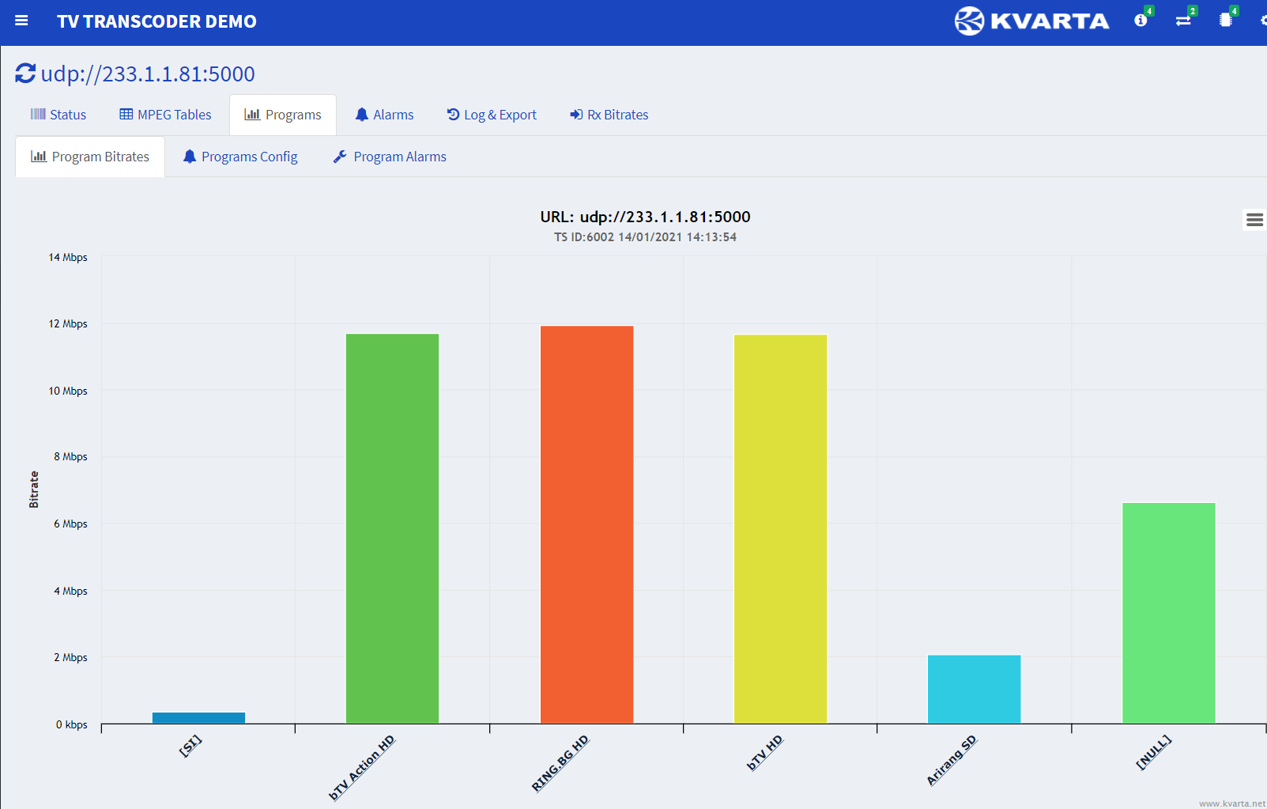Open the info notifications icon
This screenshot has height=809, width=1267.
click(x=1141, y=21)
